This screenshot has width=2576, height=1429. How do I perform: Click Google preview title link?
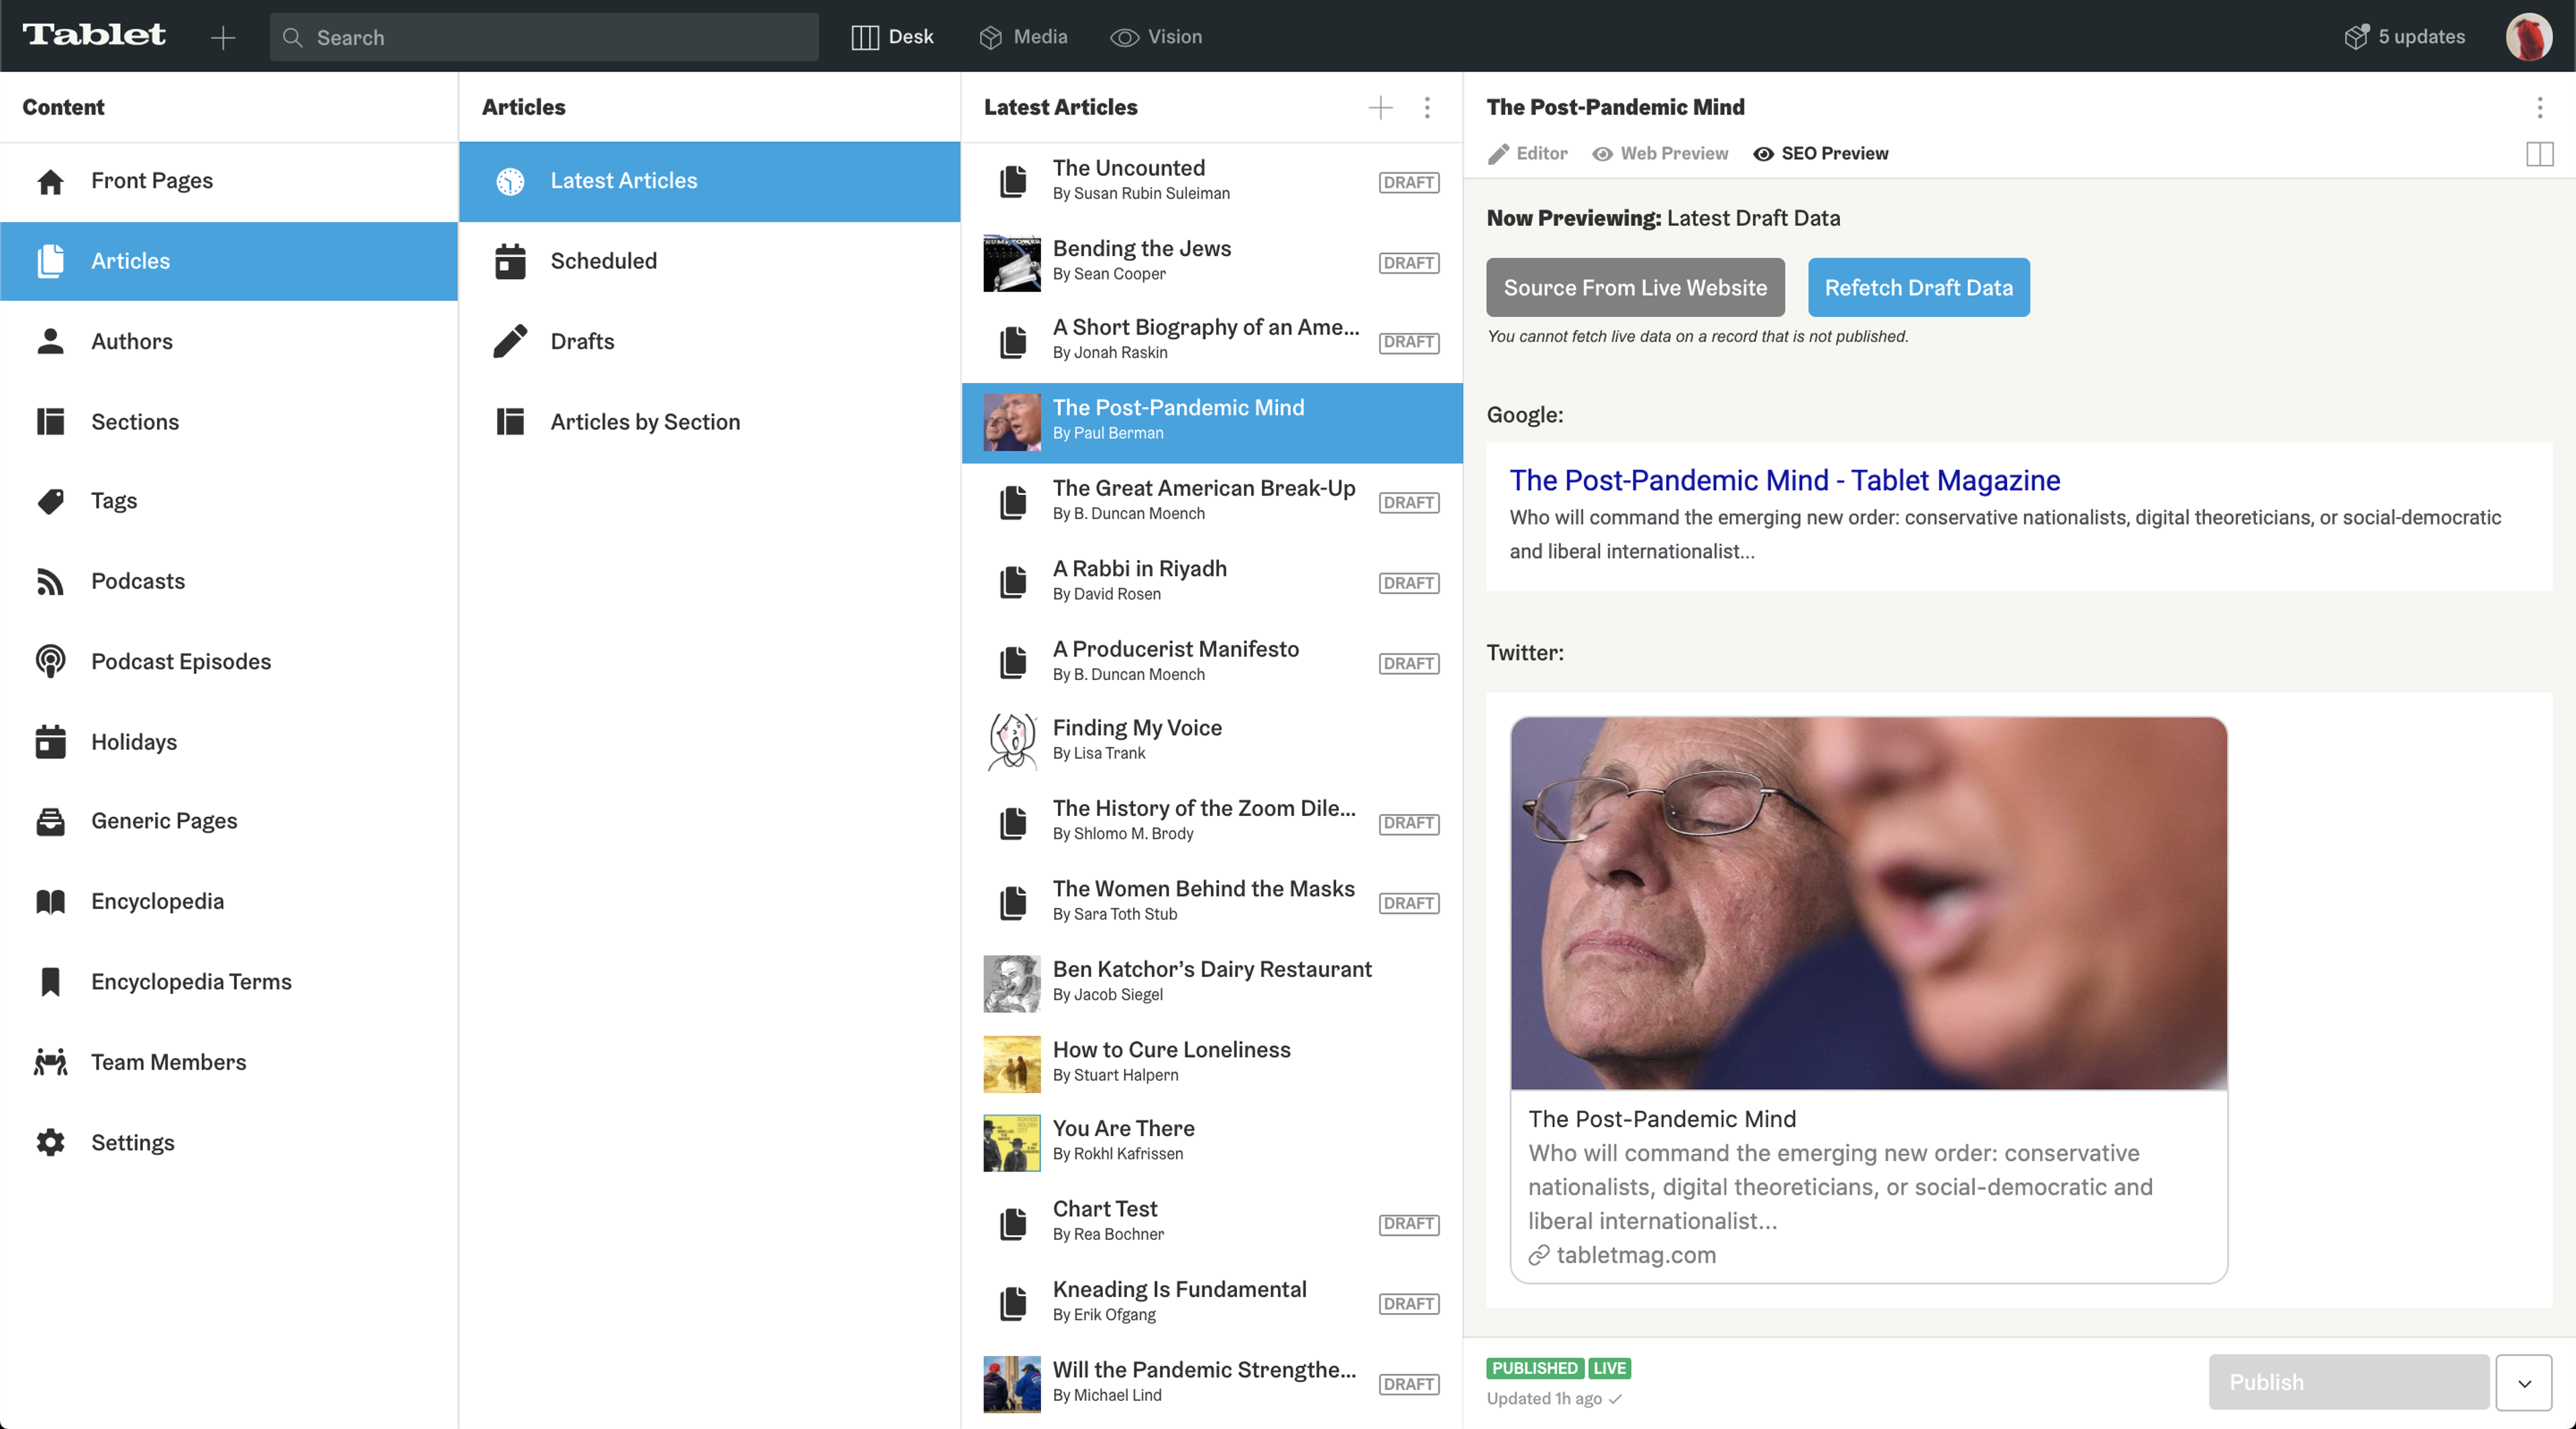click(1784, 481)
